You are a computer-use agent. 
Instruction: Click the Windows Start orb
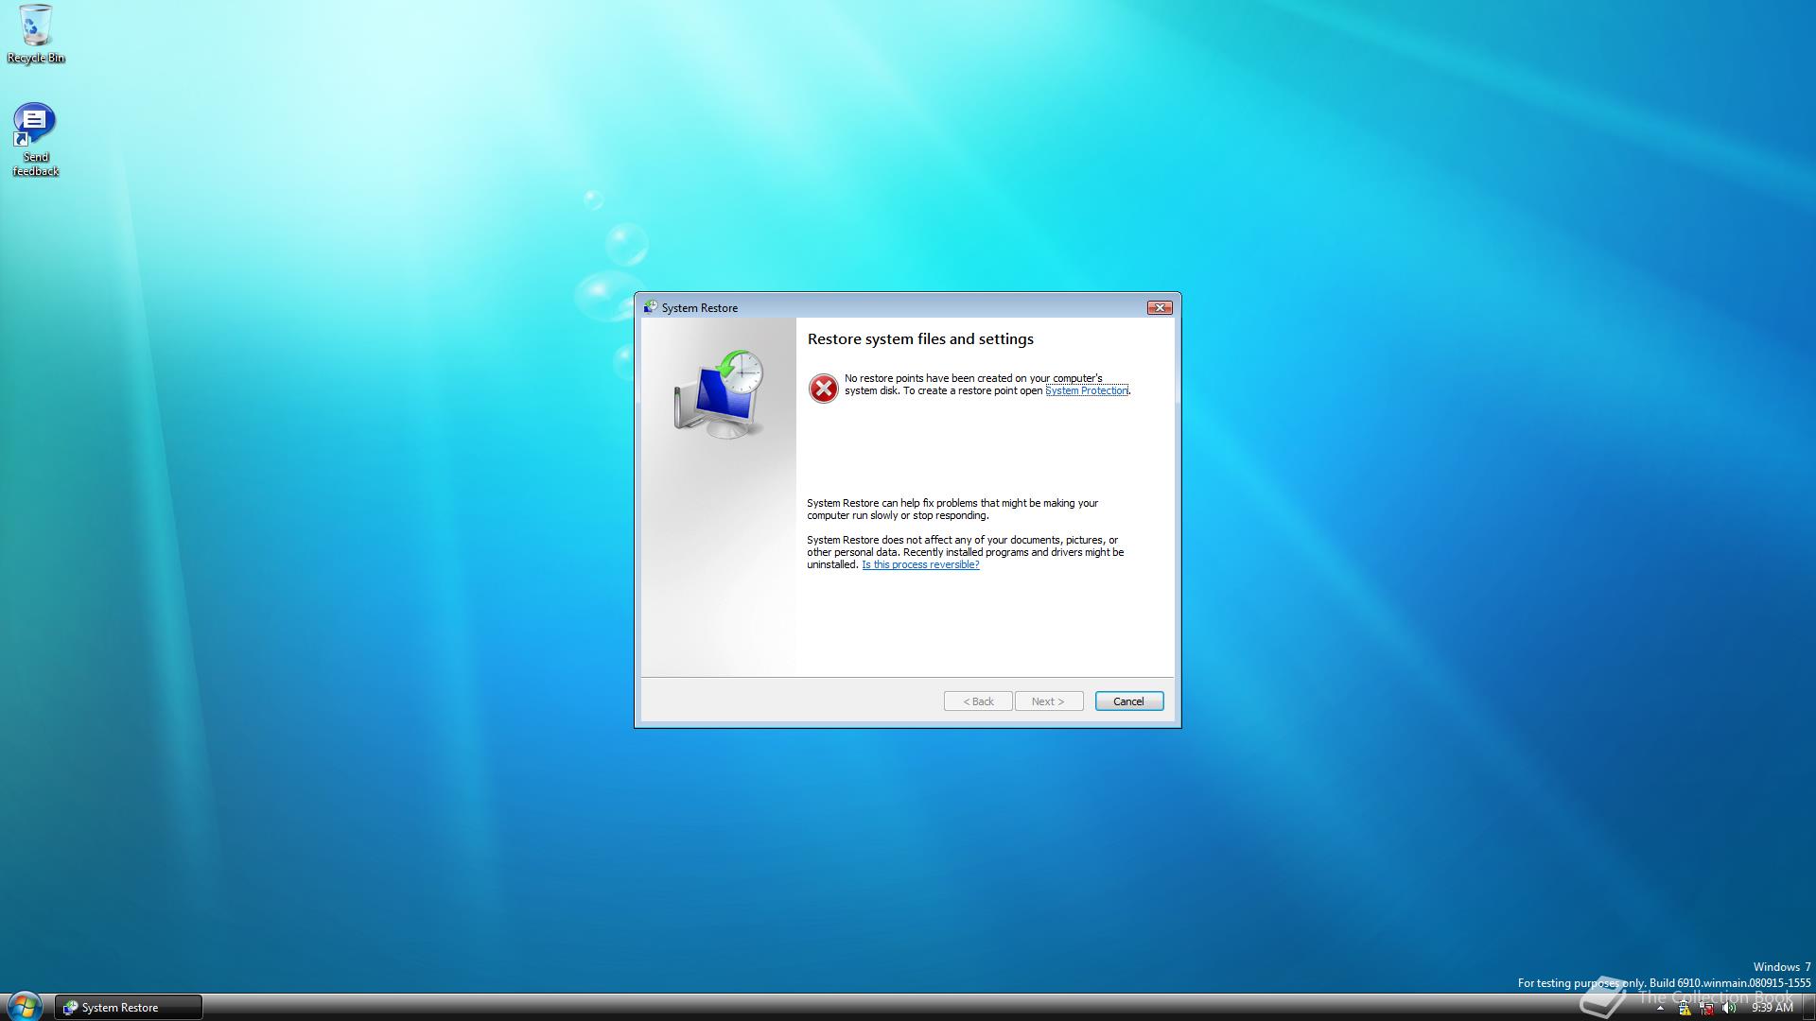pyautogui.click(x=24, y=1006)
